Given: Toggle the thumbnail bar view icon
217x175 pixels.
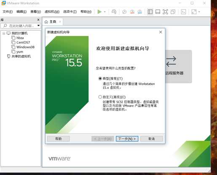Looking at the screenshot, I should pyautogui.click(x=158, y=12).
